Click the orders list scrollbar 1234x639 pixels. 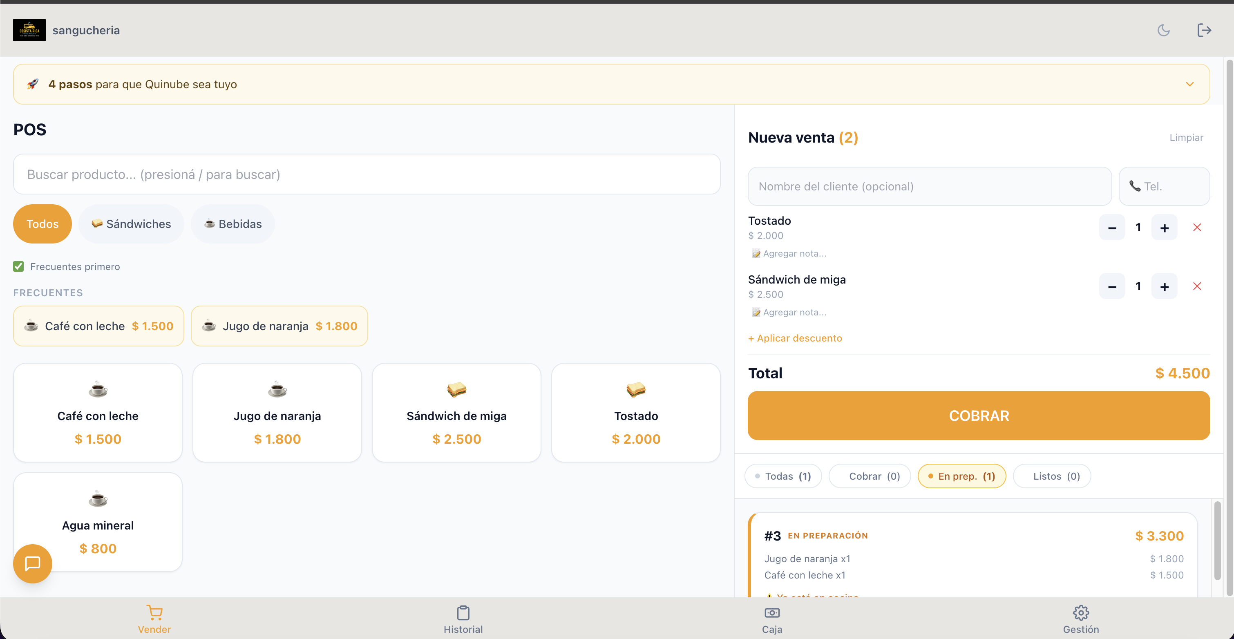[x=1217, y=540]
